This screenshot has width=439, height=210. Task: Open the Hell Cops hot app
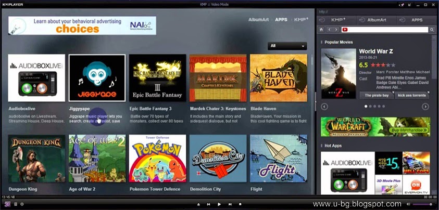416,163
